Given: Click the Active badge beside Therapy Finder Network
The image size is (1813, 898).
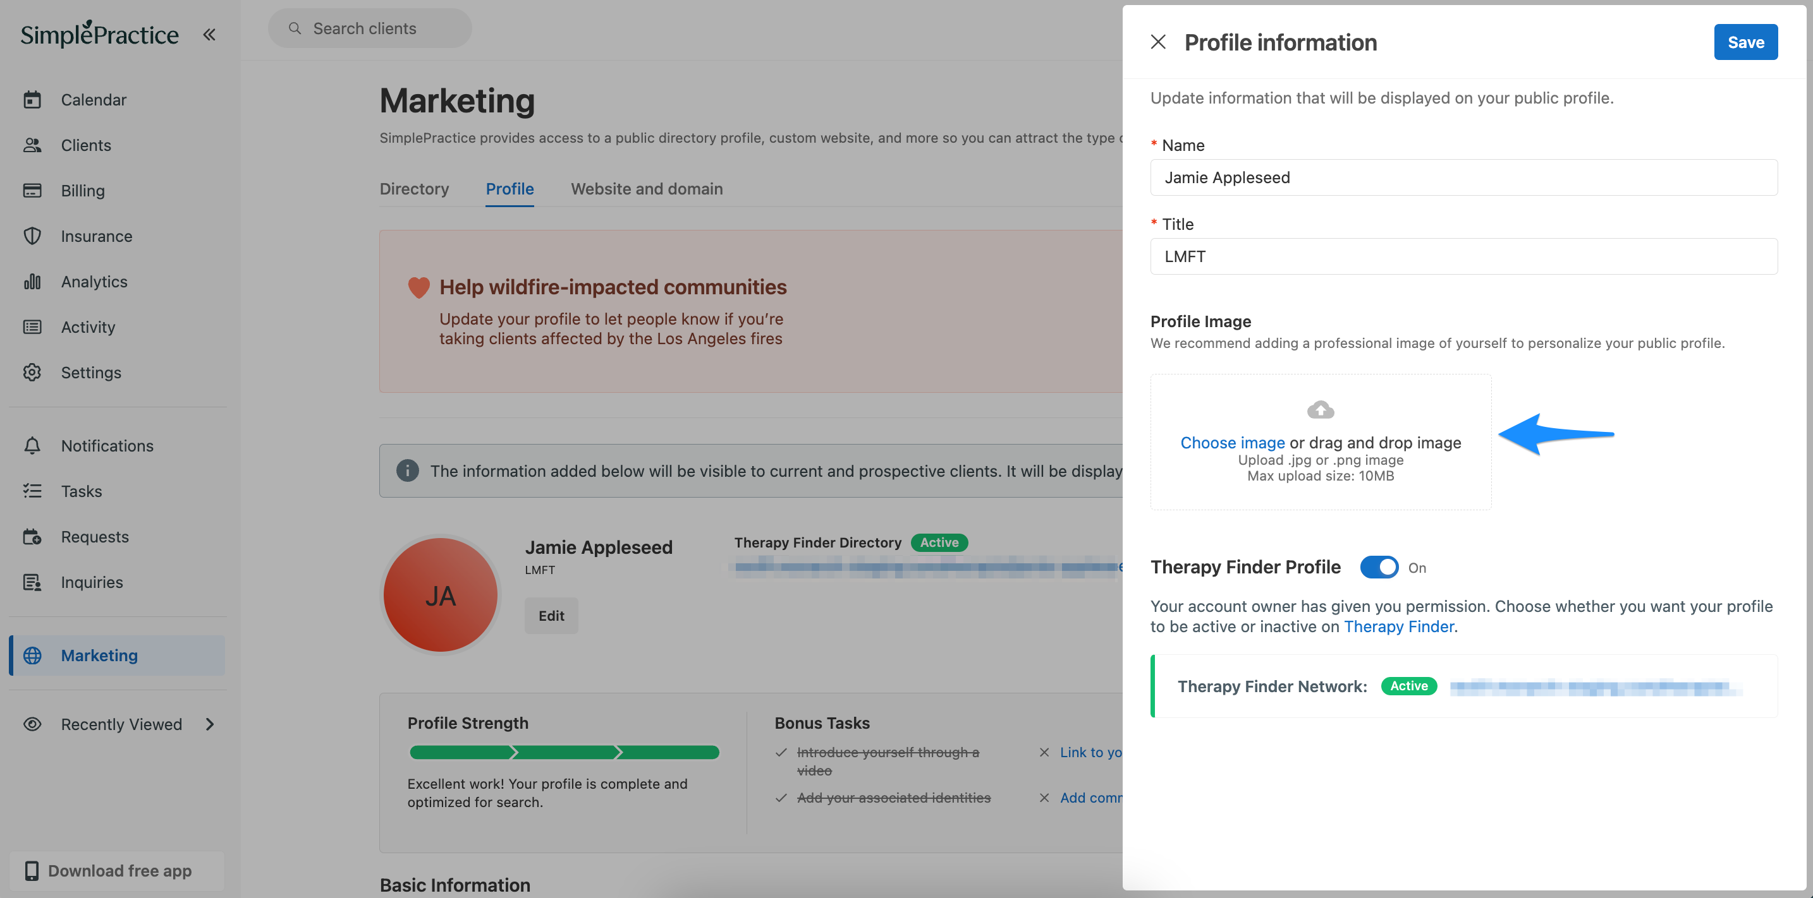Looking at the screenshot, I should (1408, 686).
